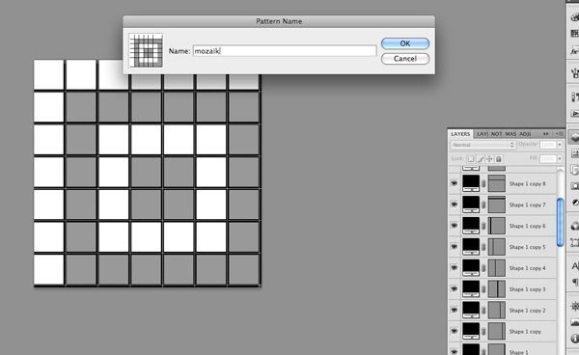Hide the Shape 1 copy 3 layer
Screen dimensions: 579x355
click(x=455, y=288)
